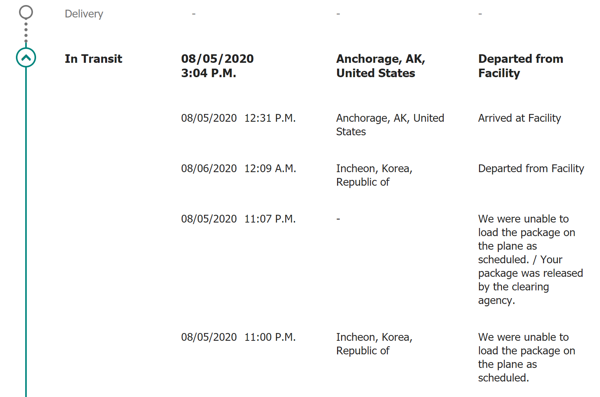The height and width of the screenshot is (397, 600).
Task: Select the Delivery step label
Action: [84, 14]
